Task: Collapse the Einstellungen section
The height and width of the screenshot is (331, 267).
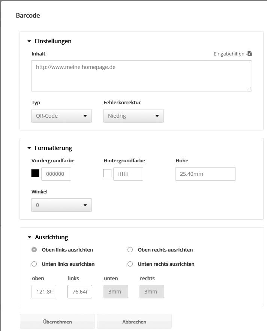Action: tap(29, 41)
